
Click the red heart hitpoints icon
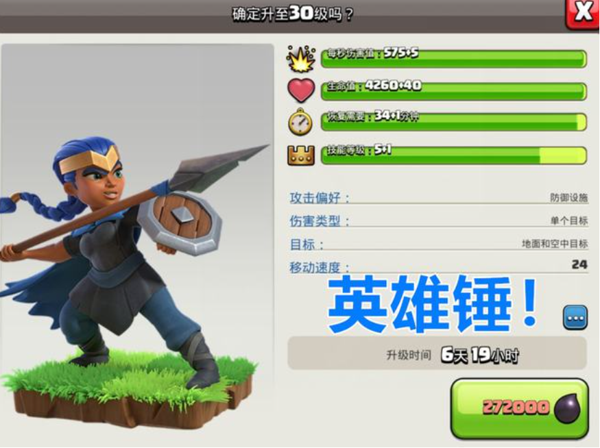(301, 90)
